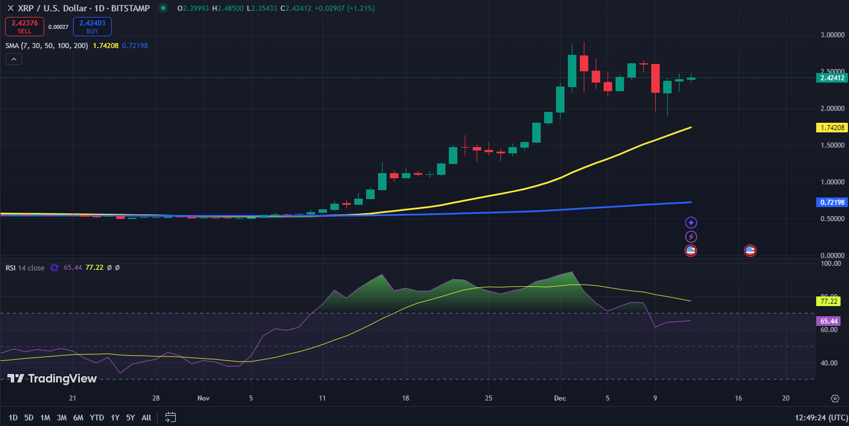Click the red SELL price button
This screenshot has height=426, width=849.
pyautogui.click(x=24, y=27)
